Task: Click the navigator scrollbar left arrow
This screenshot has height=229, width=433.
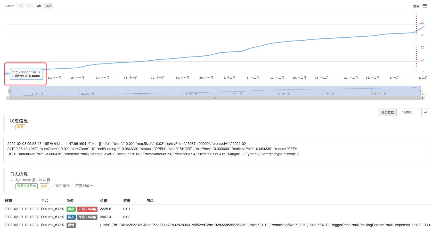Action: pyautogui.click(x=7, y=98)
